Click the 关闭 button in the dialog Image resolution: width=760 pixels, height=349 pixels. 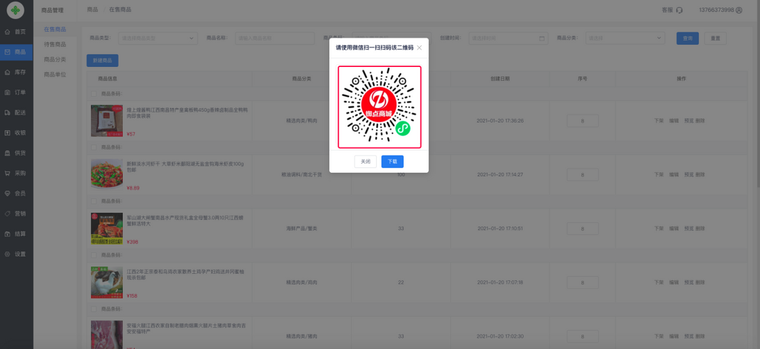tap(365, 161)
